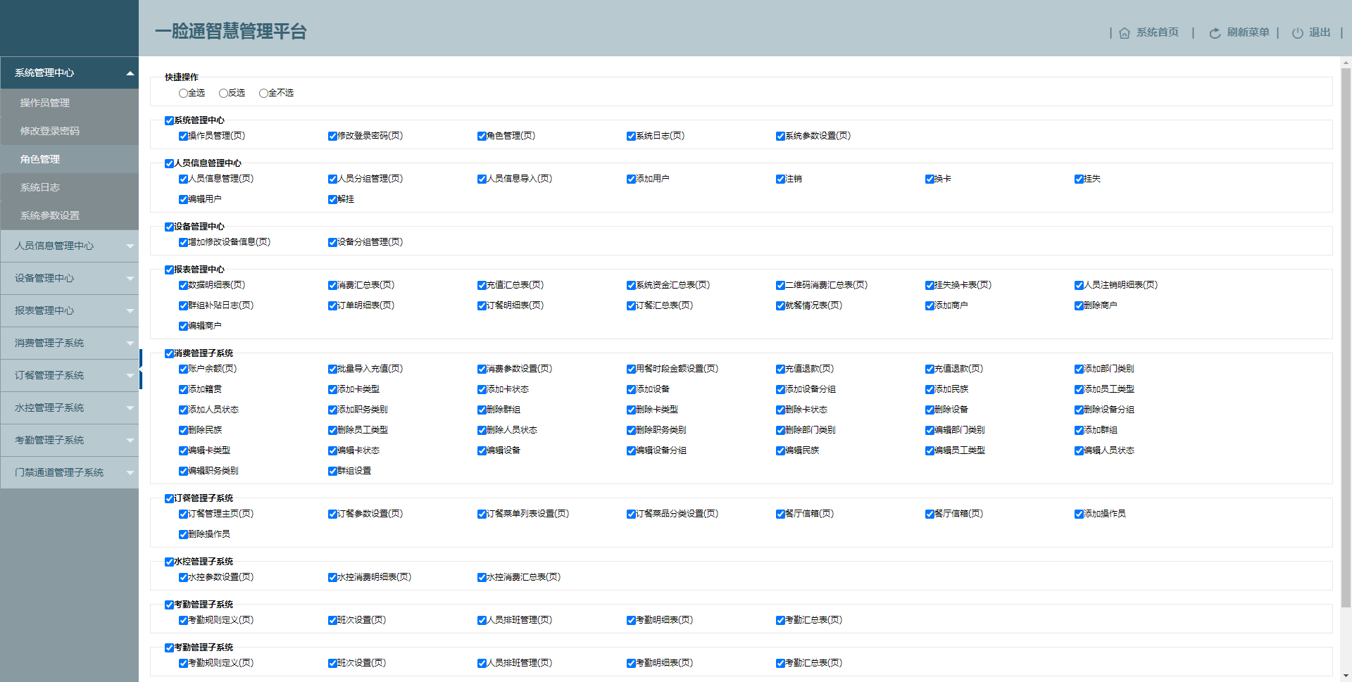Expand the 订餐管理子系统 sidebar menu
The height and width of the screenshot is (682, 1352).
tap(69, 375)
